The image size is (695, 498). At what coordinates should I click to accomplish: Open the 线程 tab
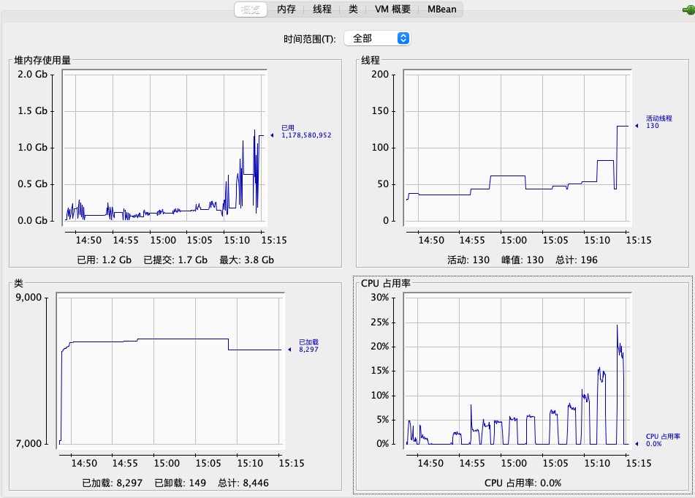pyautogui.click(x=322, y=10)
